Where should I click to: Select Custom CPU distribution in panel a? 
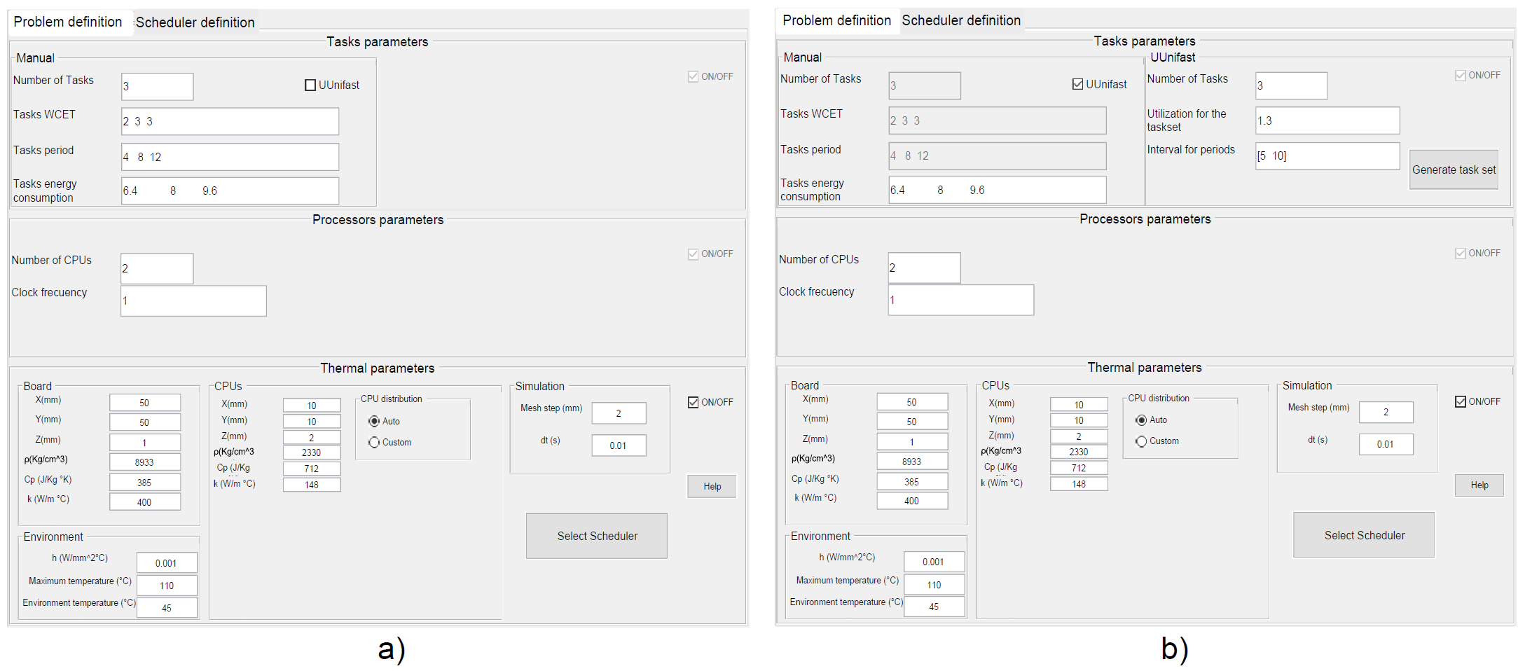[x=375, y=443]
